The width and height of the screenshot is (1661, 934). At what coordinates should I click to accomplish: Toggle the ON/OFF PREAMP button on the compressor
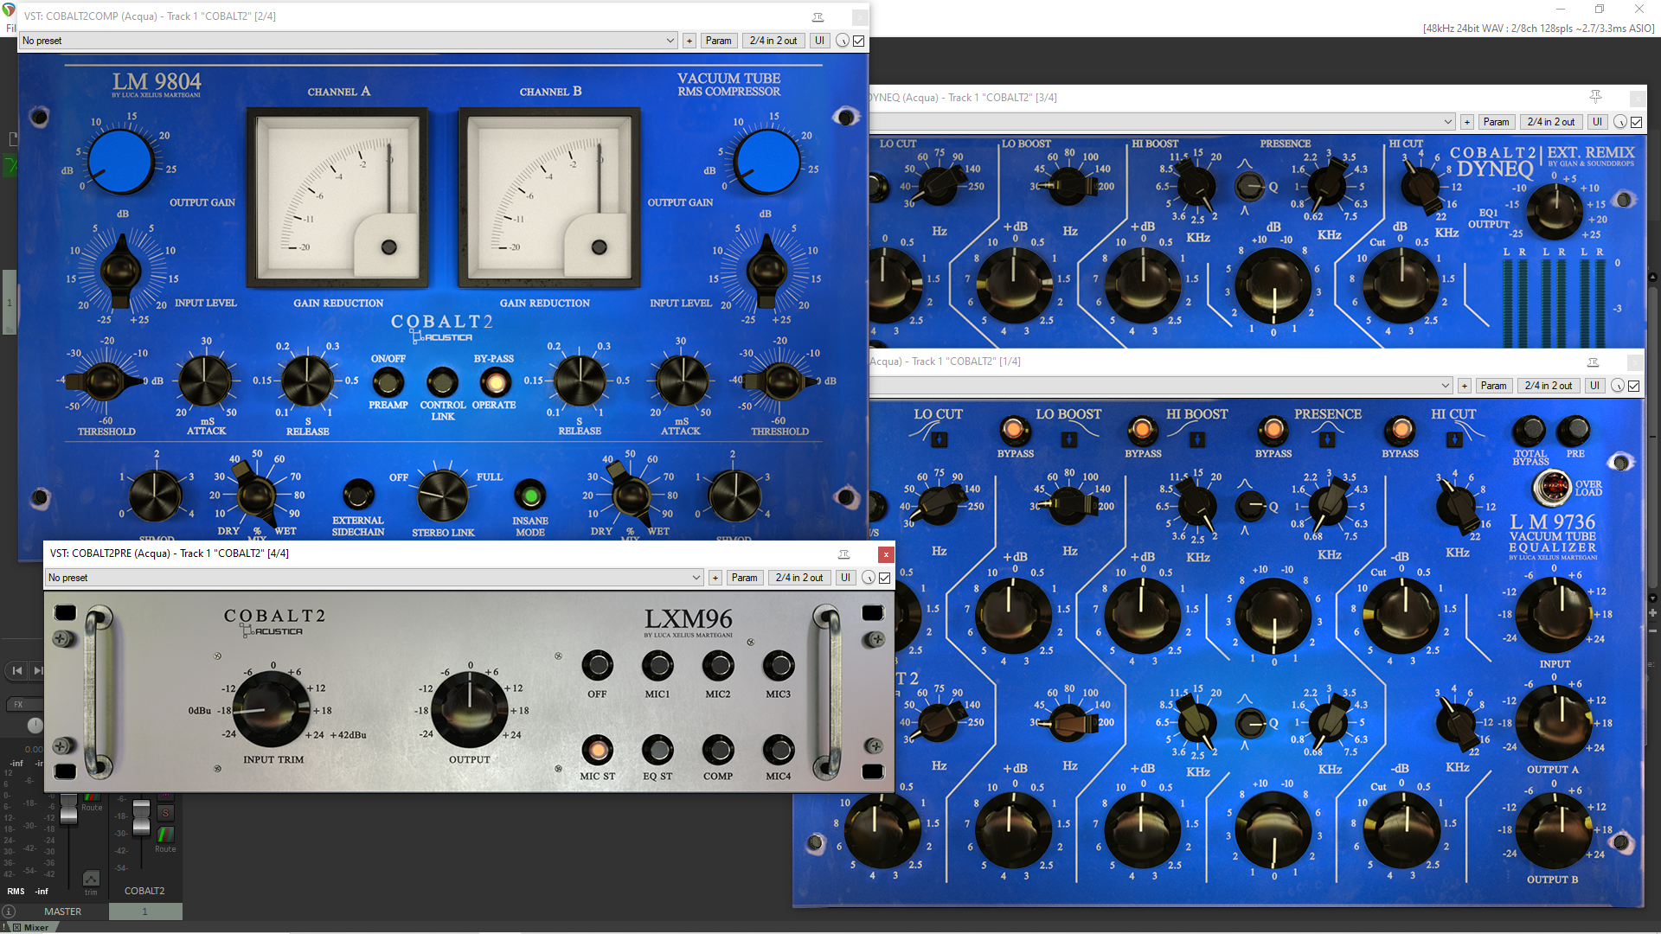[x=388, y=381]
